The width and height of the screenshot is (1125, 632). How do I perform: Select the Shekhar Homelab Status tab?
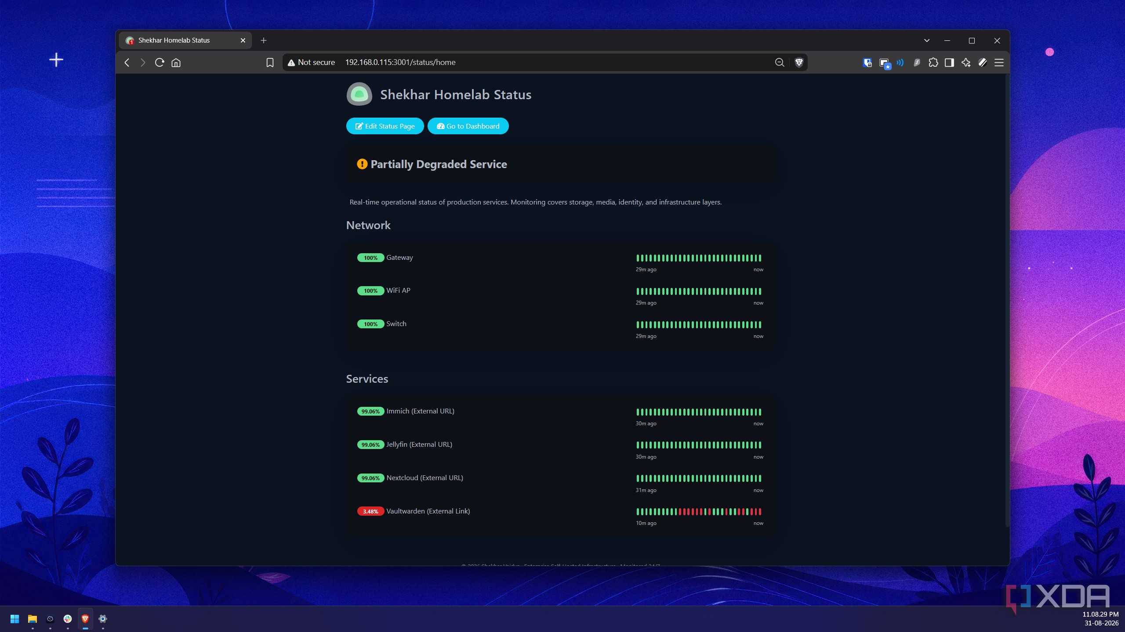[185, 40]
